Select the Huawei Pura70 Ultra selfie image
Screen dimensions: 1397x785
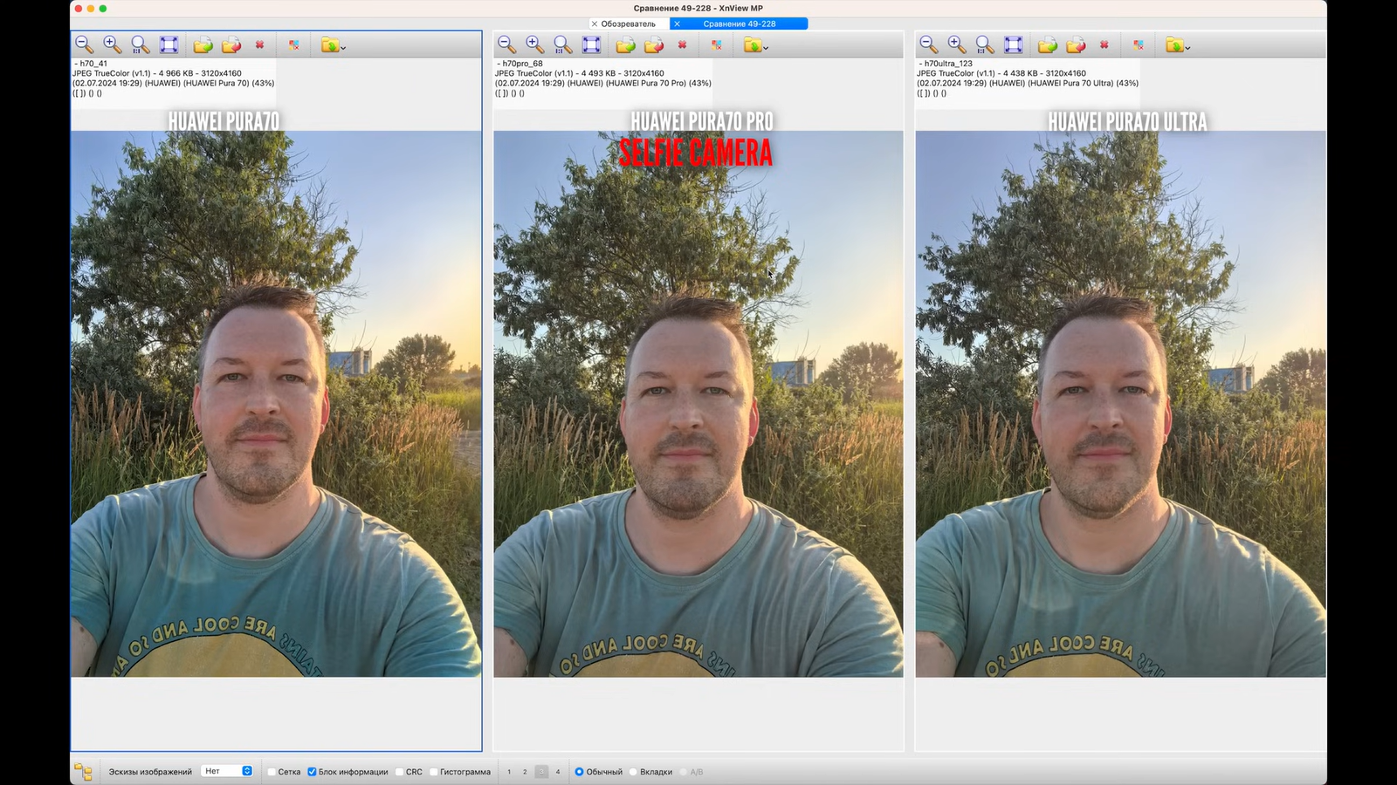1120,403
